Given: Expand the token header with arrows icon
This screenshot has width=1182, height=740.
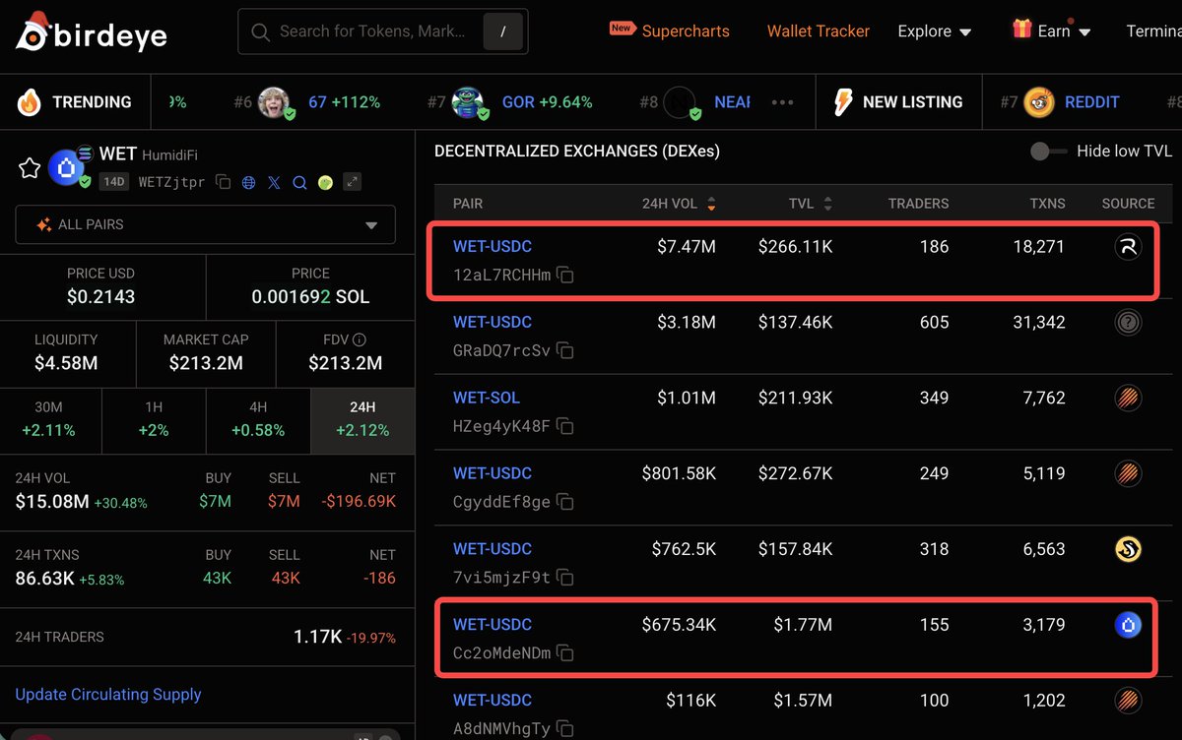Looking at the screenshot, I should coord(352,182).
